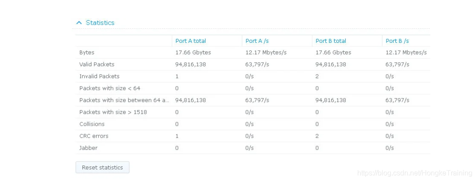Click the Packets with size > 1518 label
Viewport: 476px width, 181px height.
pos(113,112)
